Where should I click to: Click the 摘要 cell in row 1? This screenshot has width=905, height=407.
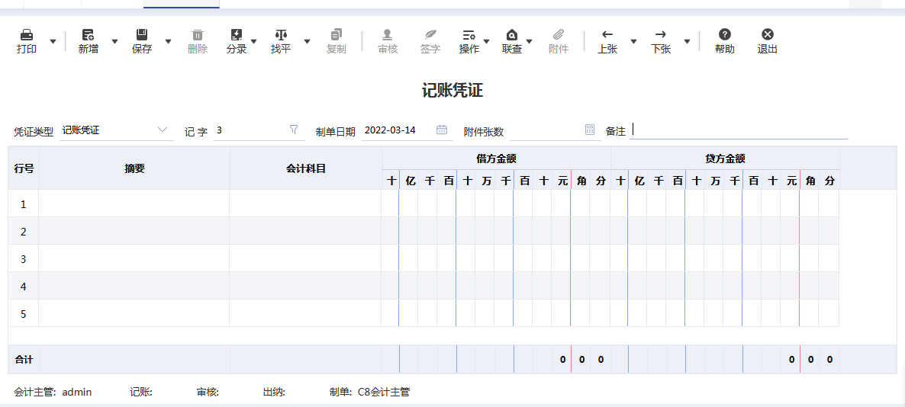tap(134, 203)
